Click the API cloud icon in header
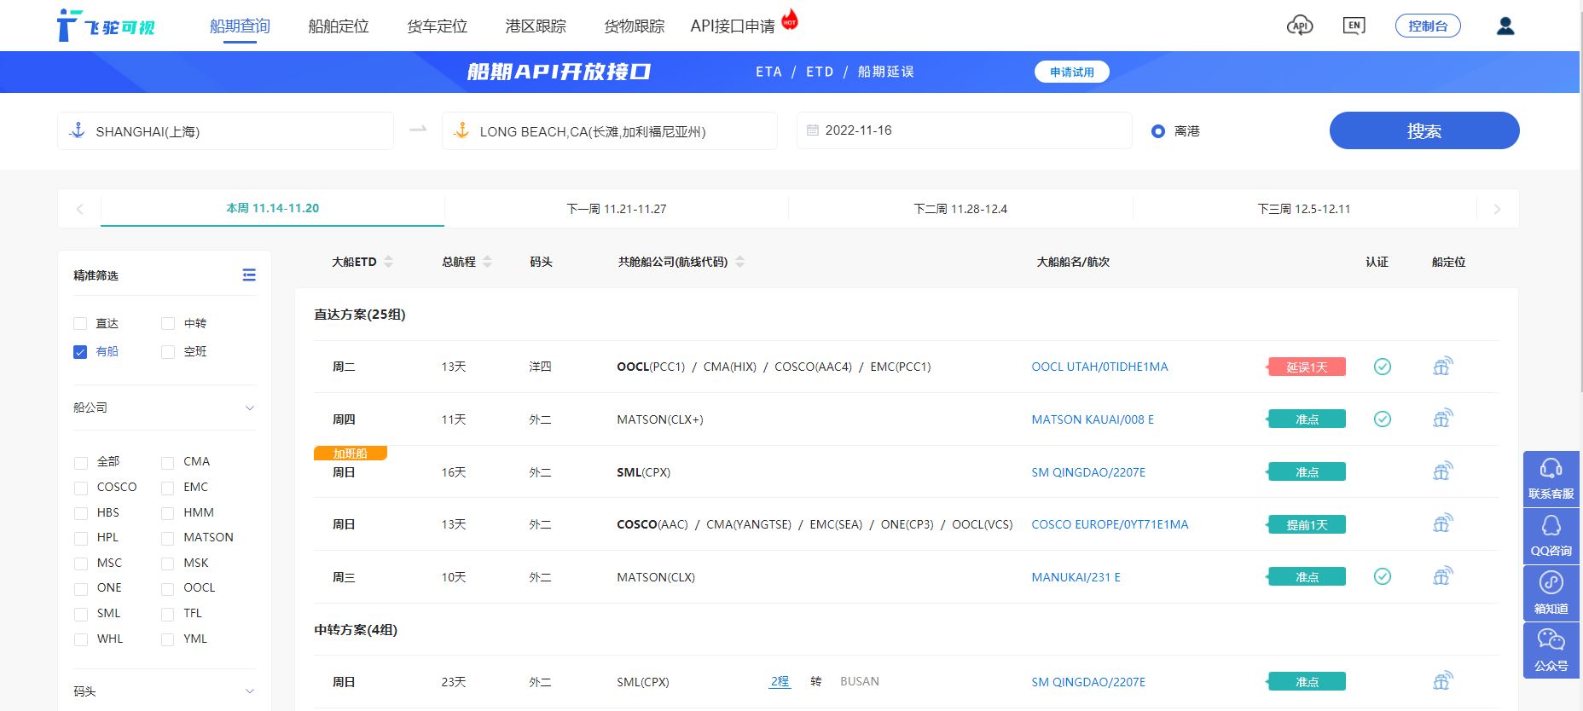 pos(1299,26)
